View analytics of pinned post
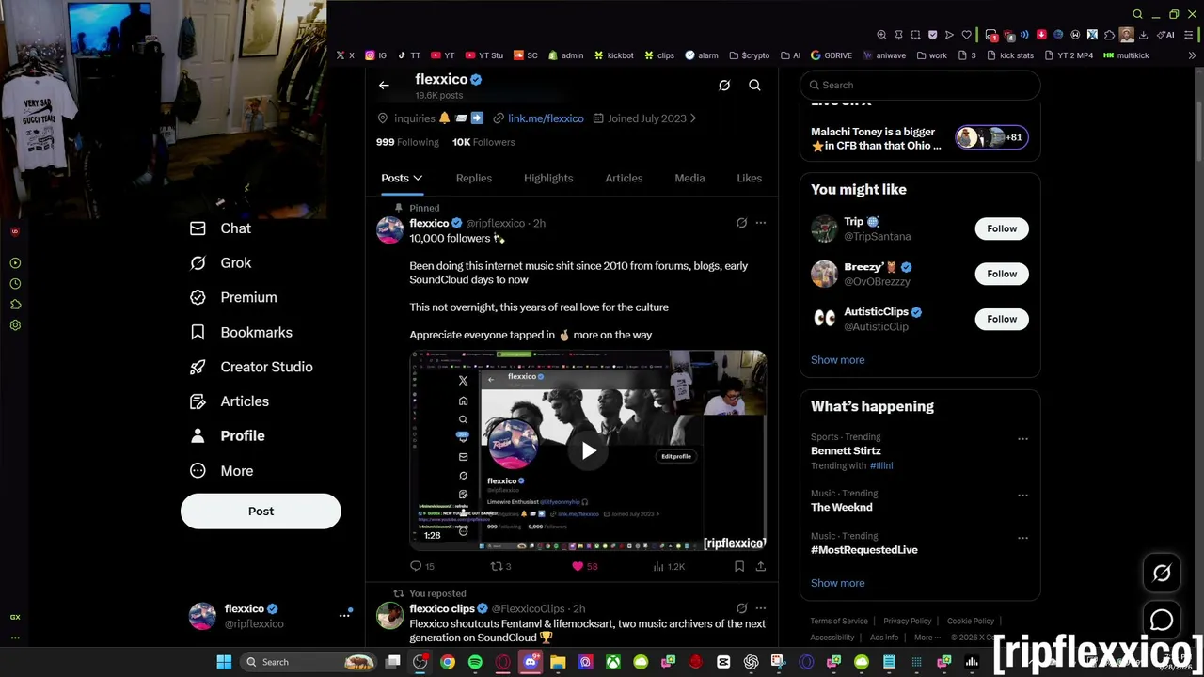 659,566
